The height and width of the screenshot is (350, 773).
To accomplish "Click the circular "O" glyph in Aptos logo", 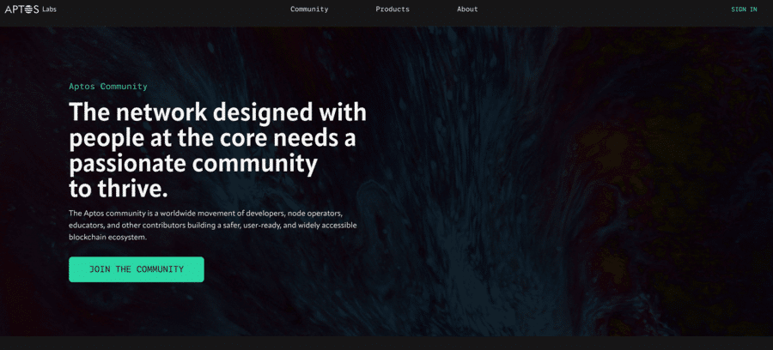I will [x=28, y=9].
